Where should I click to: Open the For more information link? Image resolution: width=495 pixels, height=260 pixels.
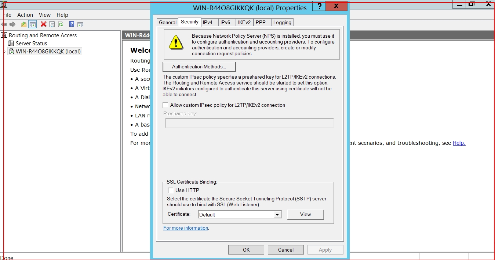click(186, 228)
